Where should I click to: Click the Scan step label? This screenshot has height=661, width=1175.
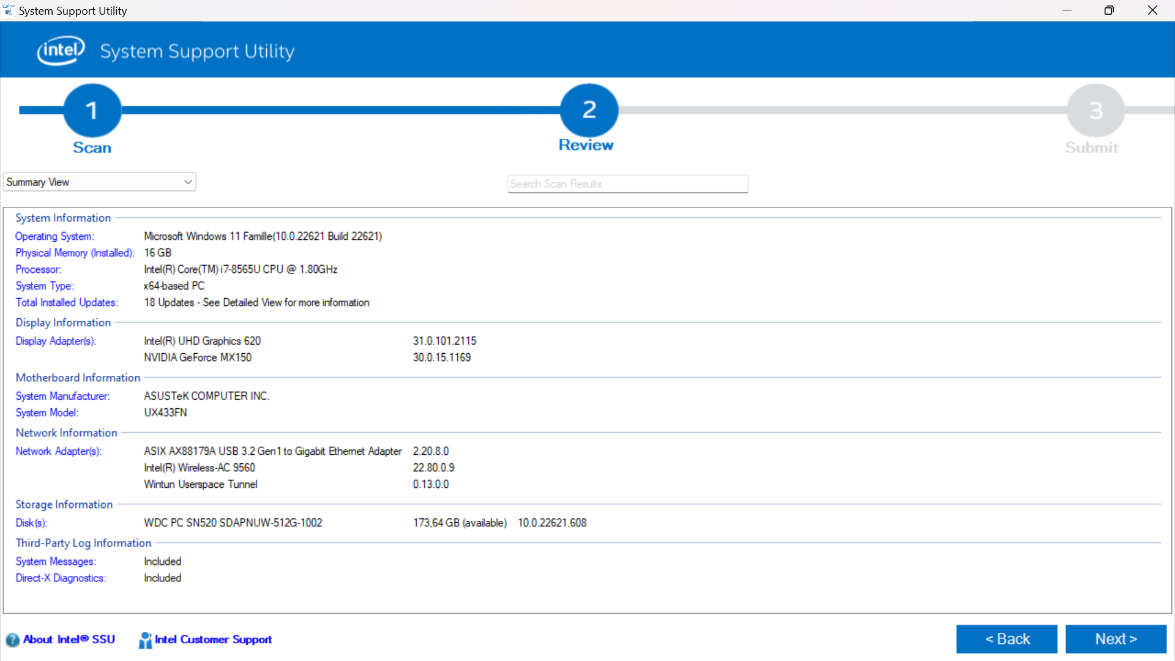point(92,148)
